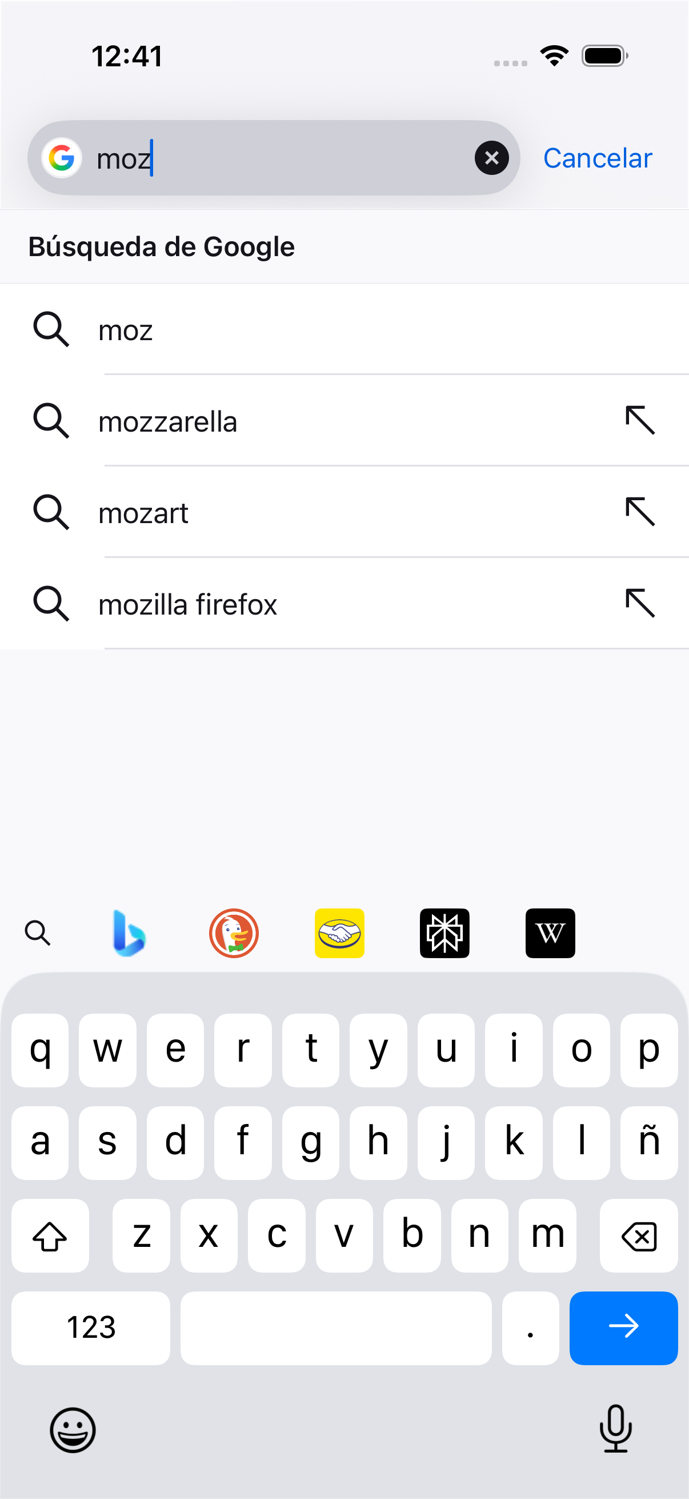Viewport: 689px width, 1499px height.
Task: Switch keyboard to 123 numbers layout
Action: click(91, 1327)
